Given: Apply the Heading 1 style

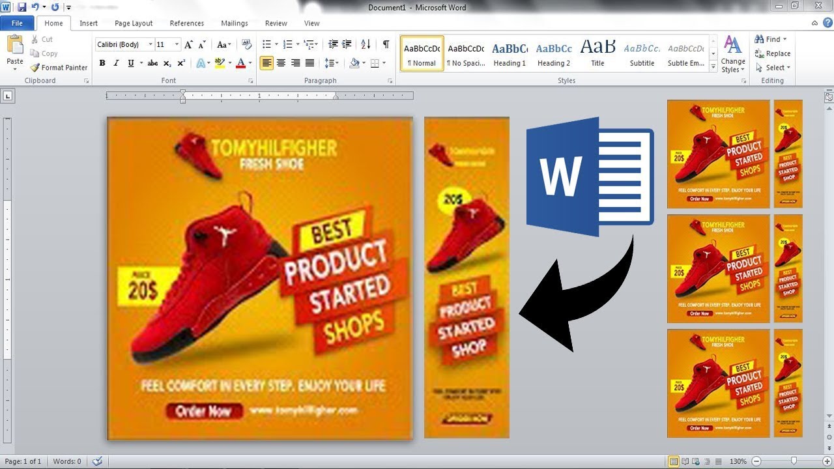Looking at the screenshot, I should pos(510,53).
